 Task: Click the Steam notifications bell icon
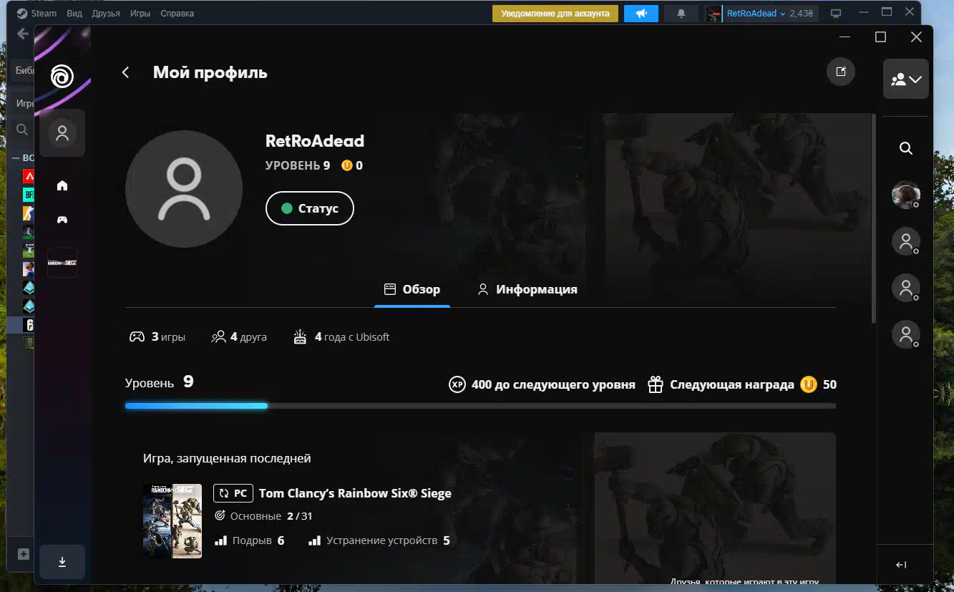pyautogui.click(x=681, y=14)
